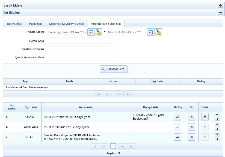Switch to the Dosya Ekle tab
This screenshot has width=225, height=157.
click(14, 24)
